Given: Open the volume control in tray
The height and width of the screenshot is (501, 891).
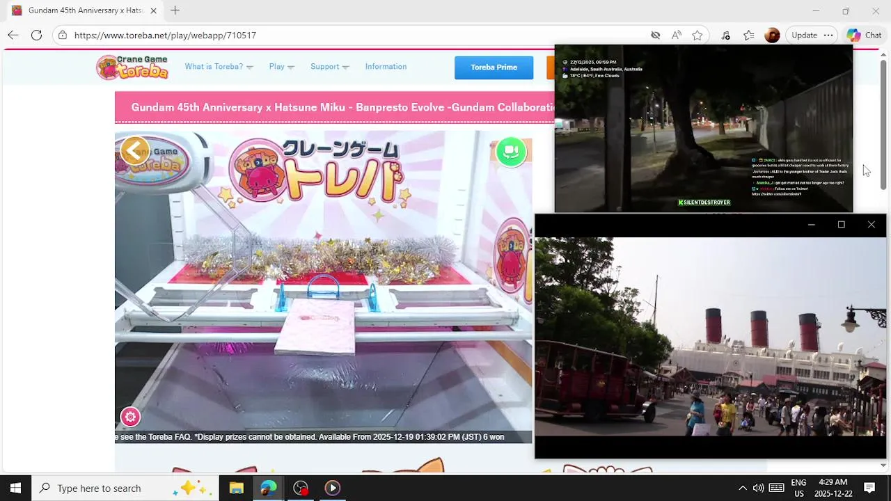Looking at the screenshot, I should (x=758, y=488).
